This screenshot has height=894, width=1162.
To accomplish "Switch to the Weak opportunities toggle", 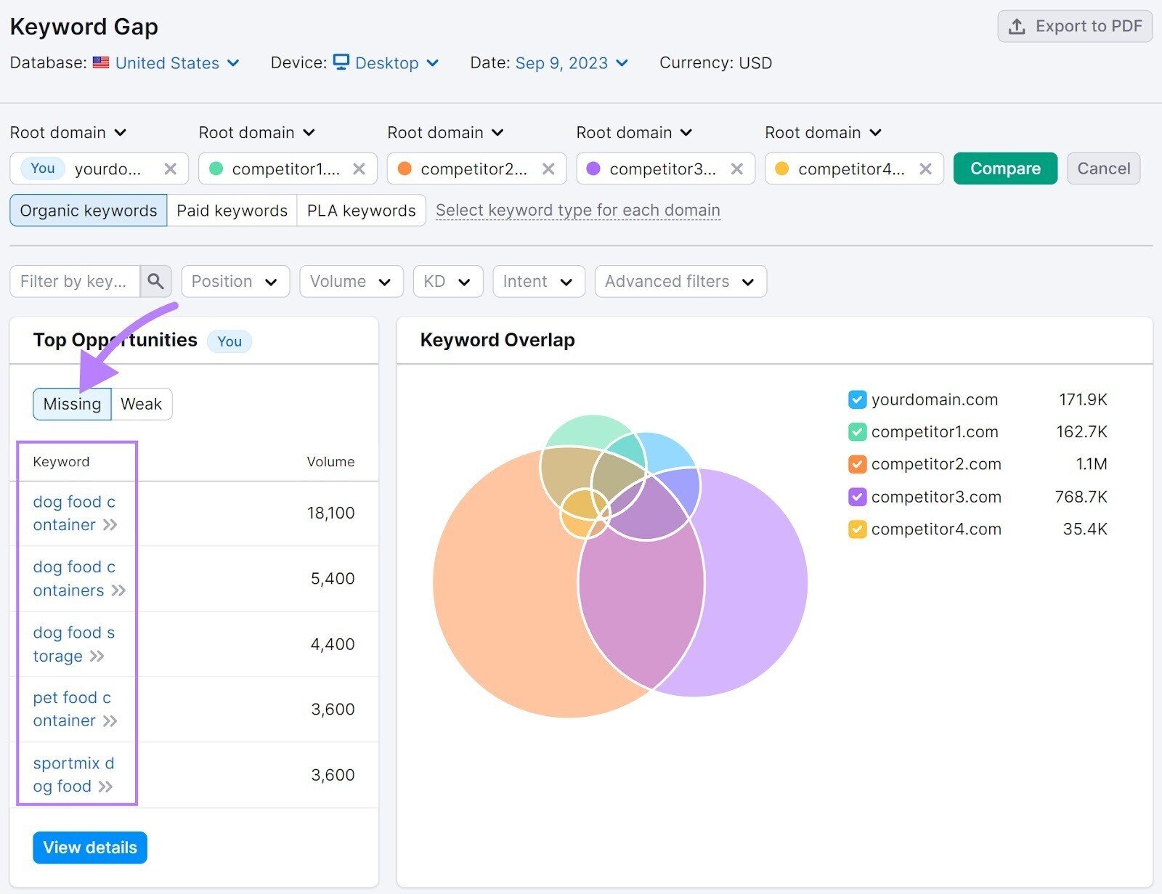I will point(141,404).
